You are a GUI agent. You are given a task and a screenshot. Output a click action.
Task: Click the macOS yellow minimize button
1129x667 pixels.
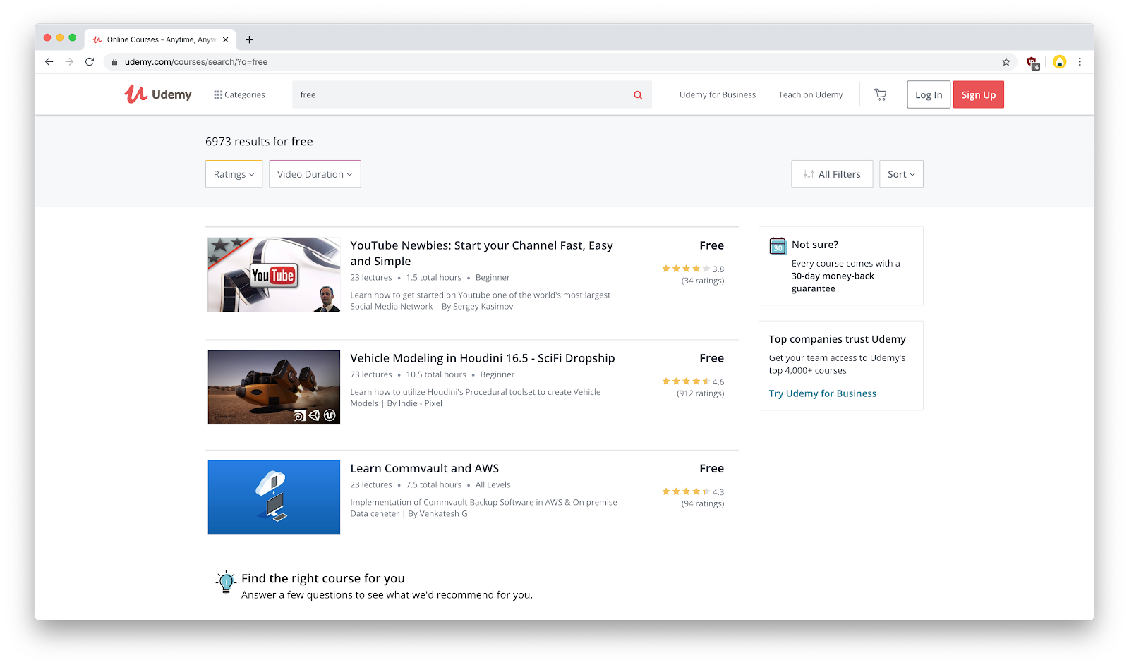tap(60, 38)
